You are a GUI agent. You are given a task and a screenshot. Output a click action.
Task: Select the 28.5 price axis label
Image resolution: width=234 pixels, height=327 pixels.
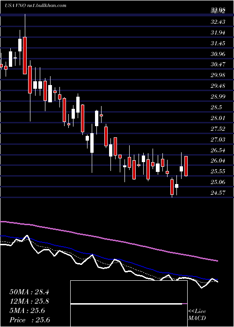[216, 107]
